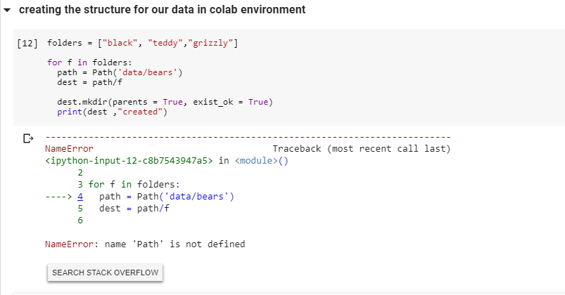Screen dimensions: 565x295
Task: Jump to underlined line 4 in traceback
Action: tap(80, 197)
